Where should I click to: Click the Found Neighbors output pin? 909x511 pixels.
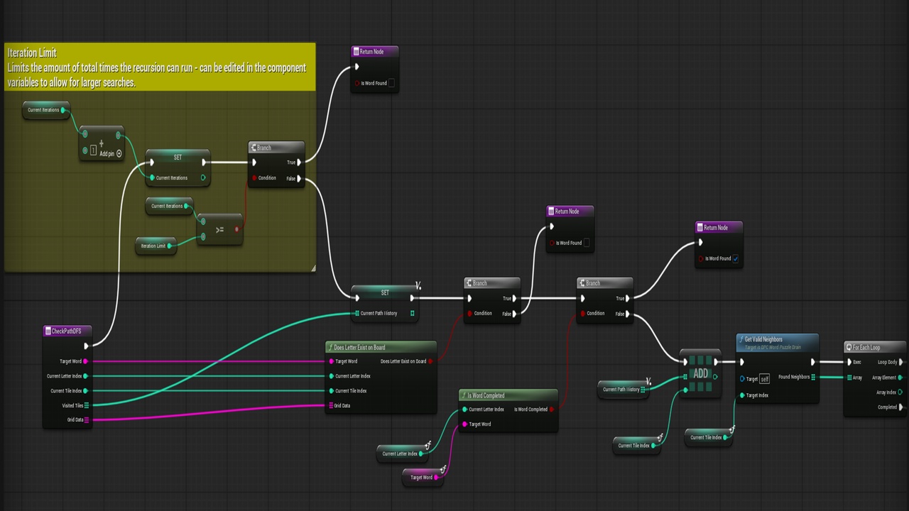click(x=813, y=377)
